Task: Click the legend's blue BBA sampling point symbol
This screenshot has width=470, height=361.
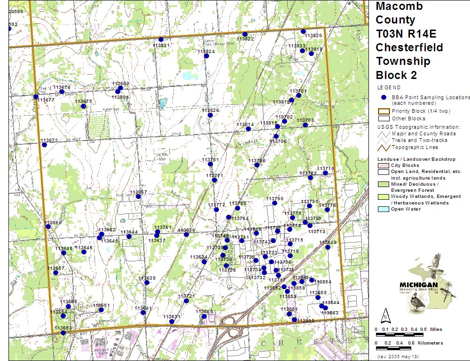Action: click(384, 97)
